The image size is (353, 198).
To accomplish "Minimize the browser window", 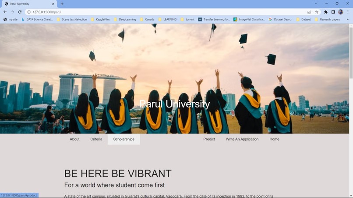I will (326, 3).
